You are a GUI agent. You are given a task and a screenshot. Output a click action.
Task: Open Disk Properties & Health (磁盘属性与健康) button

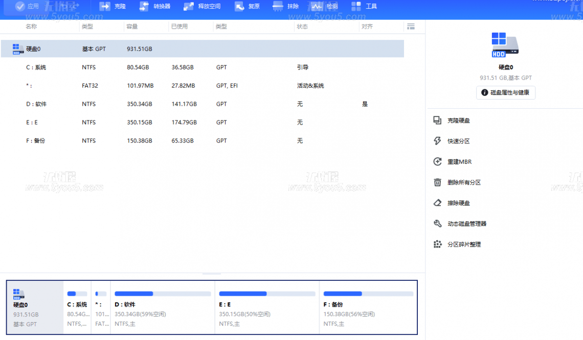click(506, 92)
